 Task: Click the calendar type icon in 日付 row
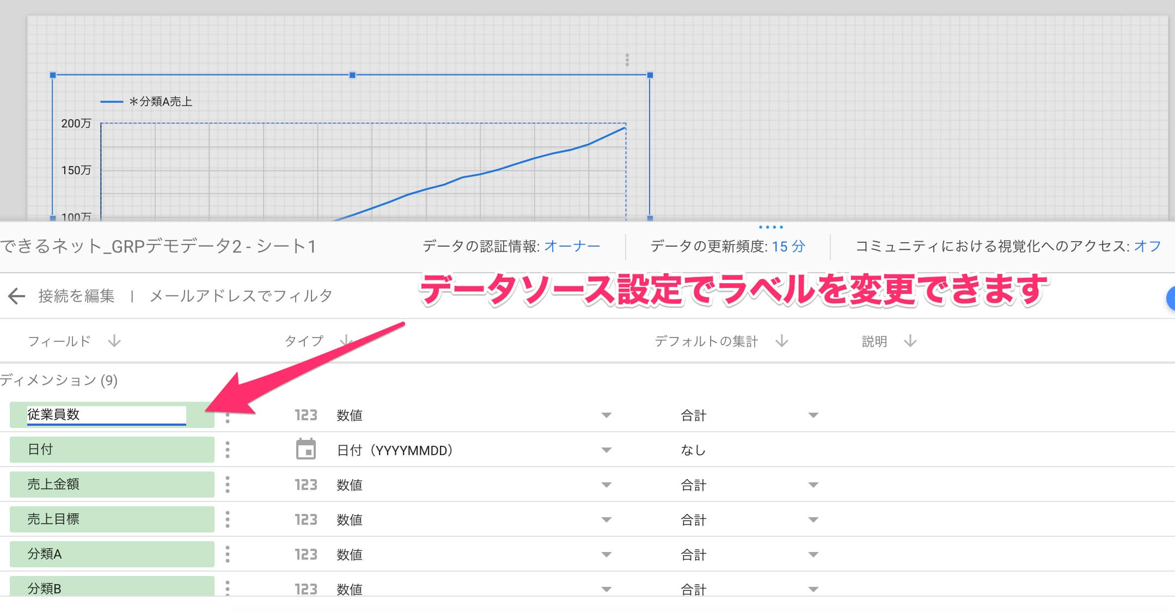coord(305,449)
